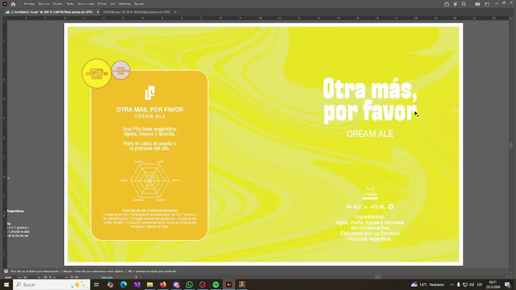Open the volume control in system tray
The image size is (516, 290).
(x=472, y=285)
